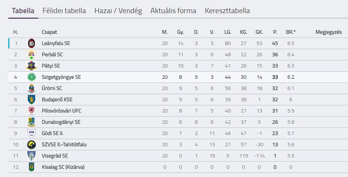The image size is (348, 177).
Task: Open the Leányfalu SE team link
Action: click(56, 43)
